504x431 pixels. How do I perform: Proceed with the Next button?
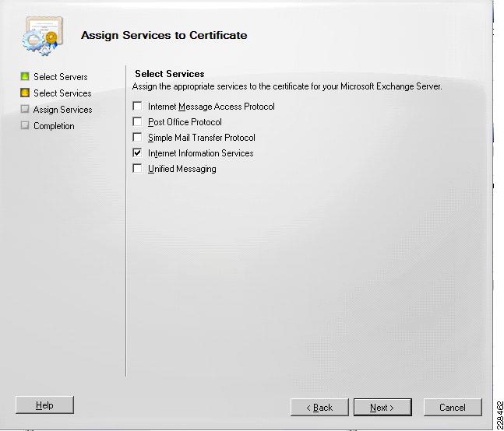[382, 408]
